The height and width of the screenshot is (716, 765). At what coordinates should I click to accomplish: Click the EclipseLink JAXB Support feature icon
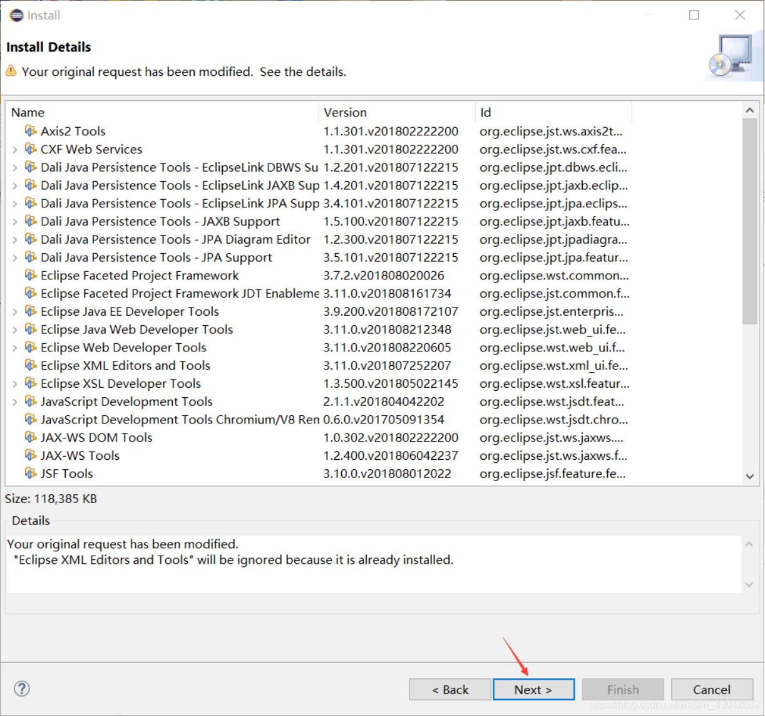coord(30,185)
